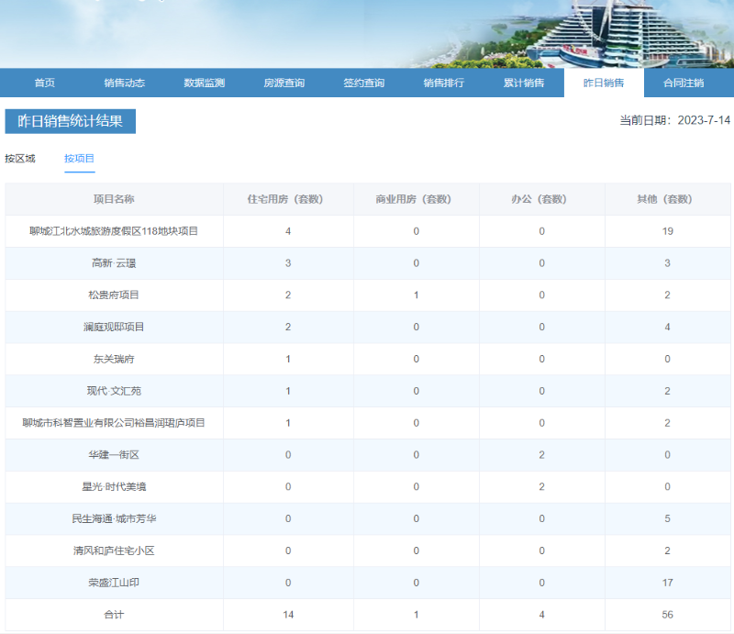Click the 项目名称 column header
Screen dimensions: 734x634
(114, 199)
